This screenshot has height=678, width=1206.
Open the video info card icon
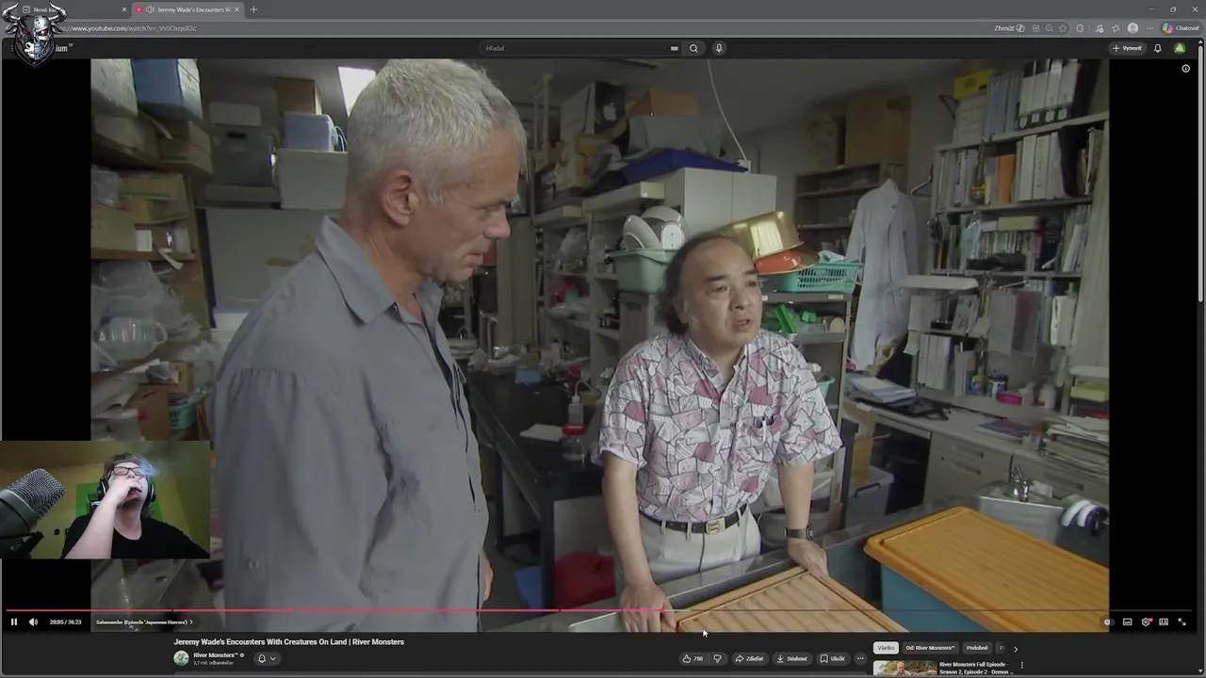click(x=1185, y=69)
